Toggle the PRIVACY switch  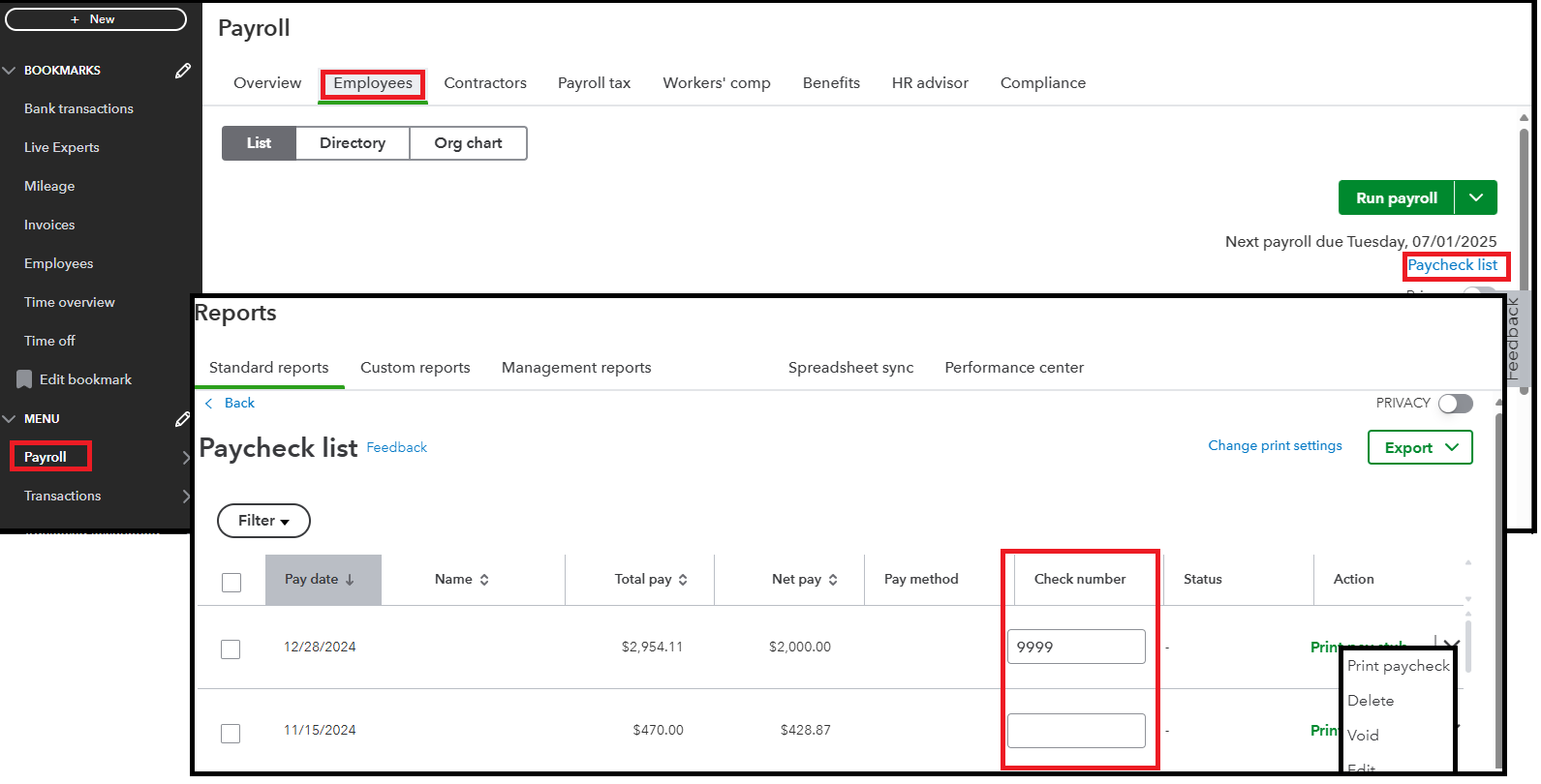(1455, 404)
